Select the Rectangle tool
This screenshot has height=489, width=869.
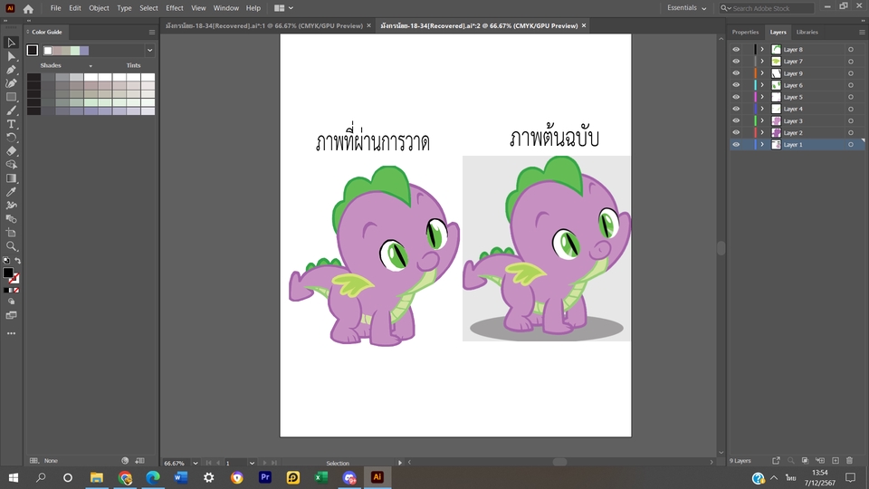pos(11,97)
